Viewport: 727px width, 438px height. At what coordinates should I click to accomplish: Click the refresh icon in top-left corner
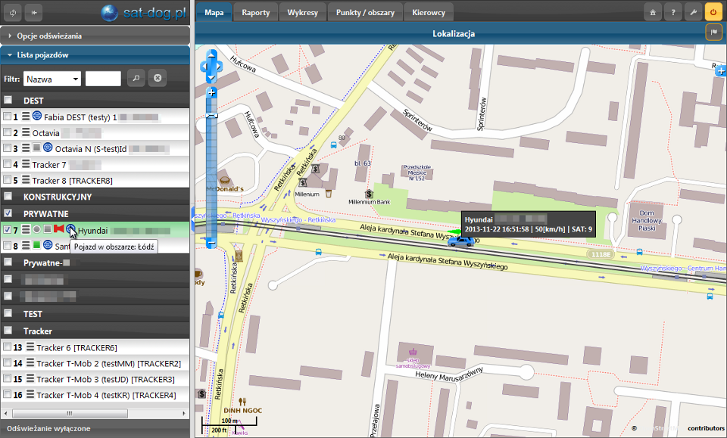pos(11,12)
